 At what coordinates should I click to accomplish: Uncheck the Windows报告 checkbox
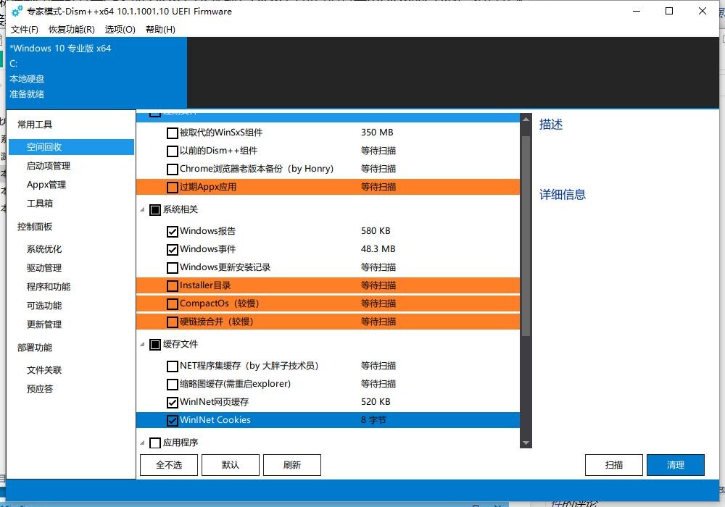coord(172,231)
